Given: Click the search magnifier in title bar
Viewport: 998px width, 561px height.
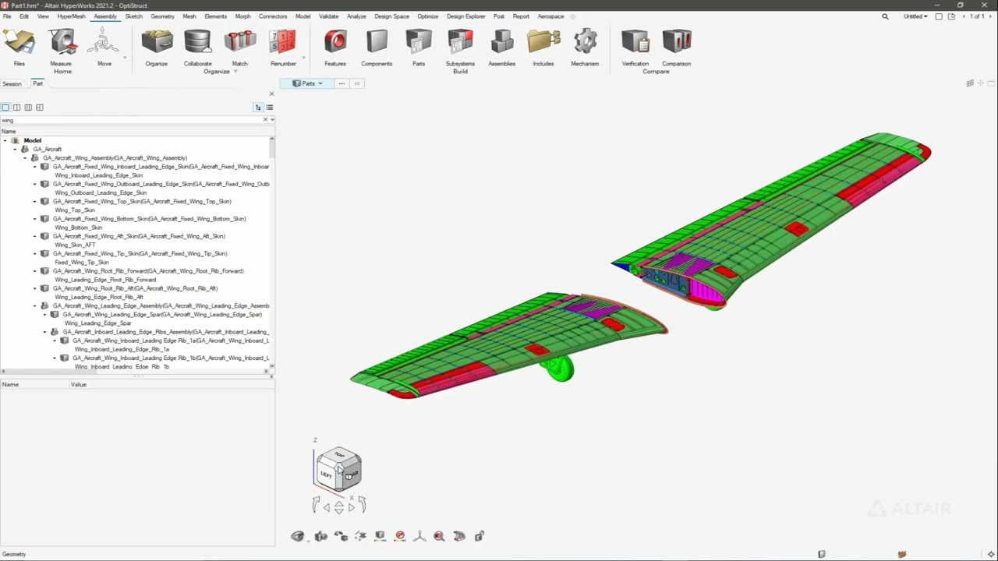Looking at the screenshot, I should [885, 16].
